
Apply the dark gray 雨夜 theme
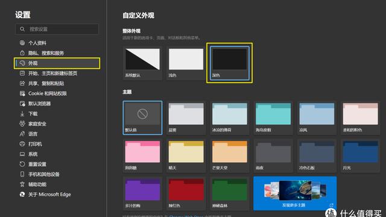click(x=273, y=156)
